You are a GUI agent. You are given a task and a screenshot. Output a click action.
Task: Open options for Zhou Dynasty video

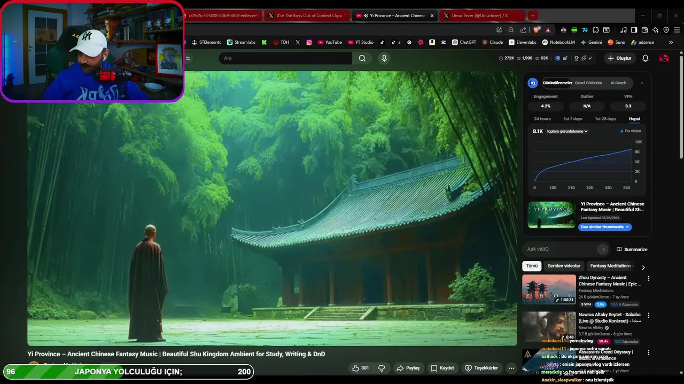[649, 278]
